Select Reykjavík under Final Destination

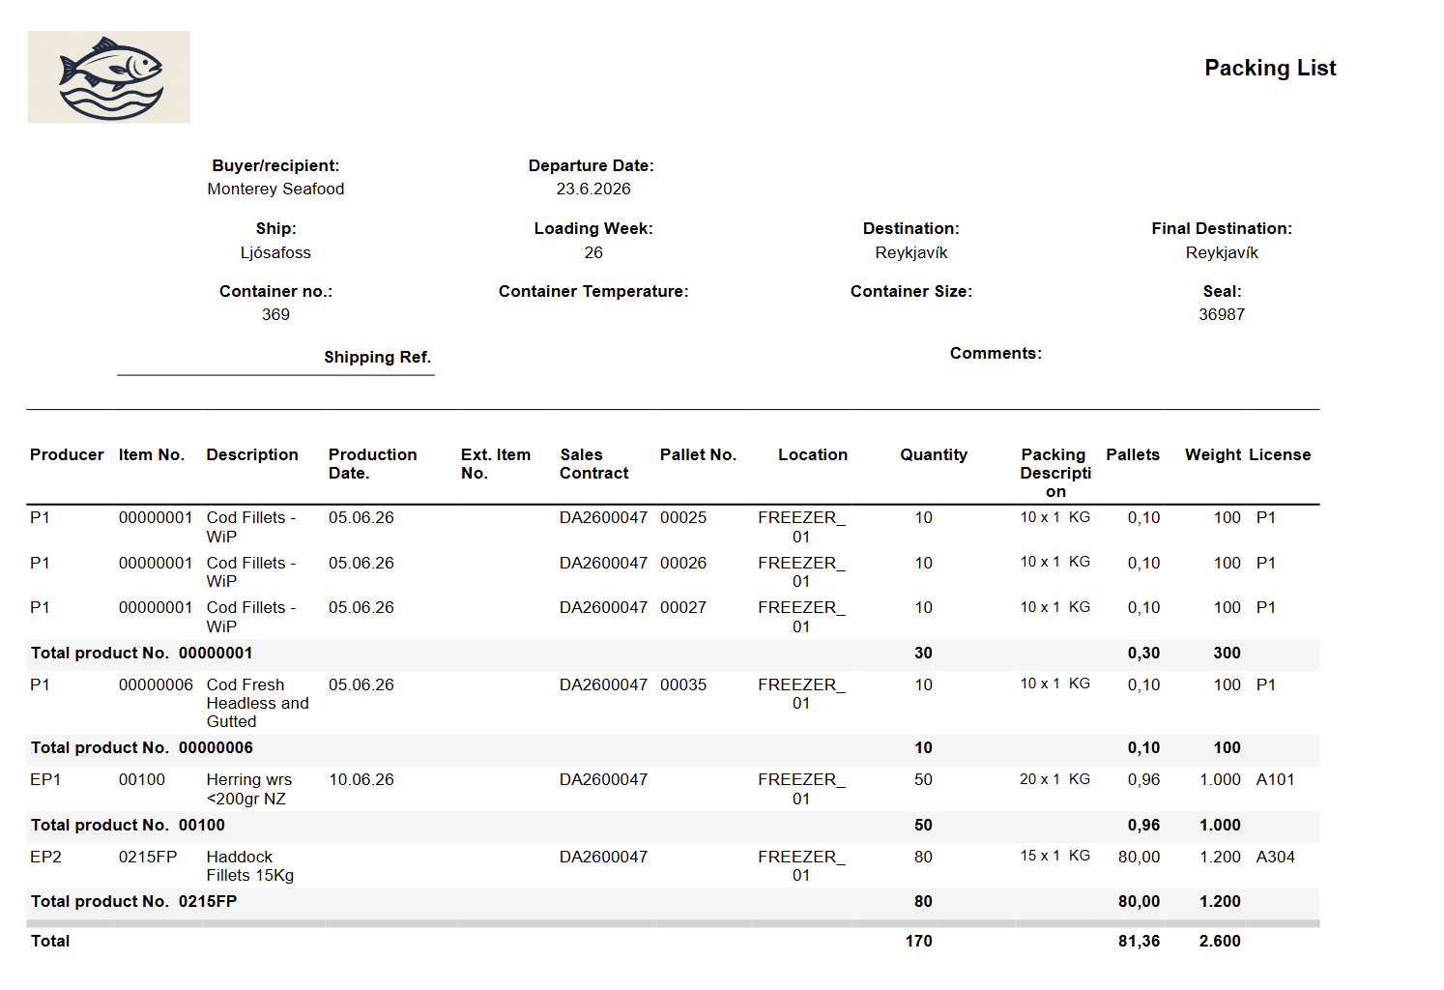1222,252
